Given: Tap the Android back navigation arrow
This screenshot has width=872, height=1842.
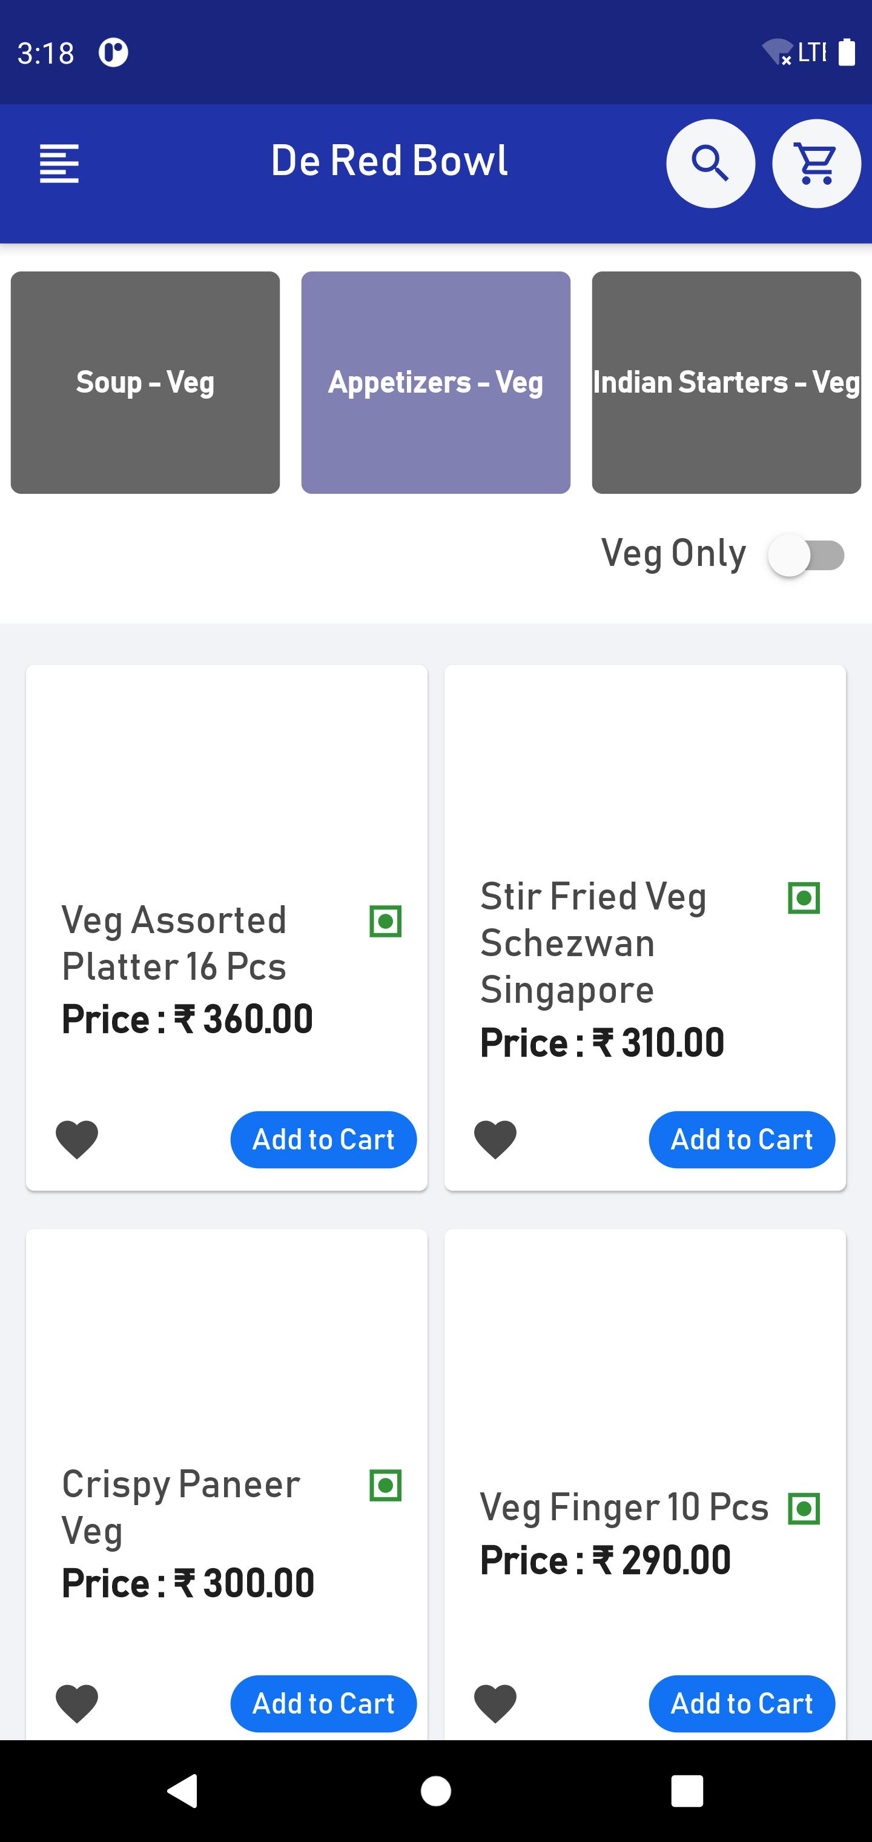Looking at the screenshot, I should [x=182, y=1790].
